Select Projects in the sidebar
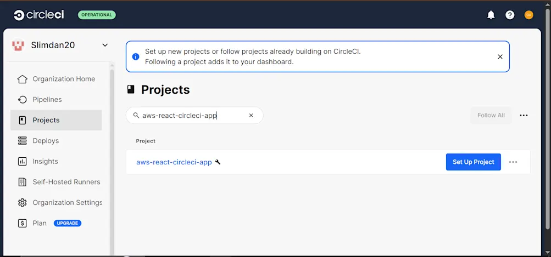Screen dimensions: 551x257 coord(56,120)
